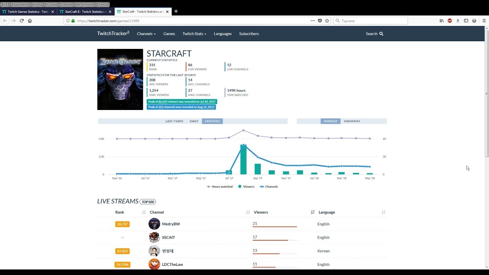Click the peak of 86,645 viewers label
The image size is (489, 275).
(x=182, y=102)
